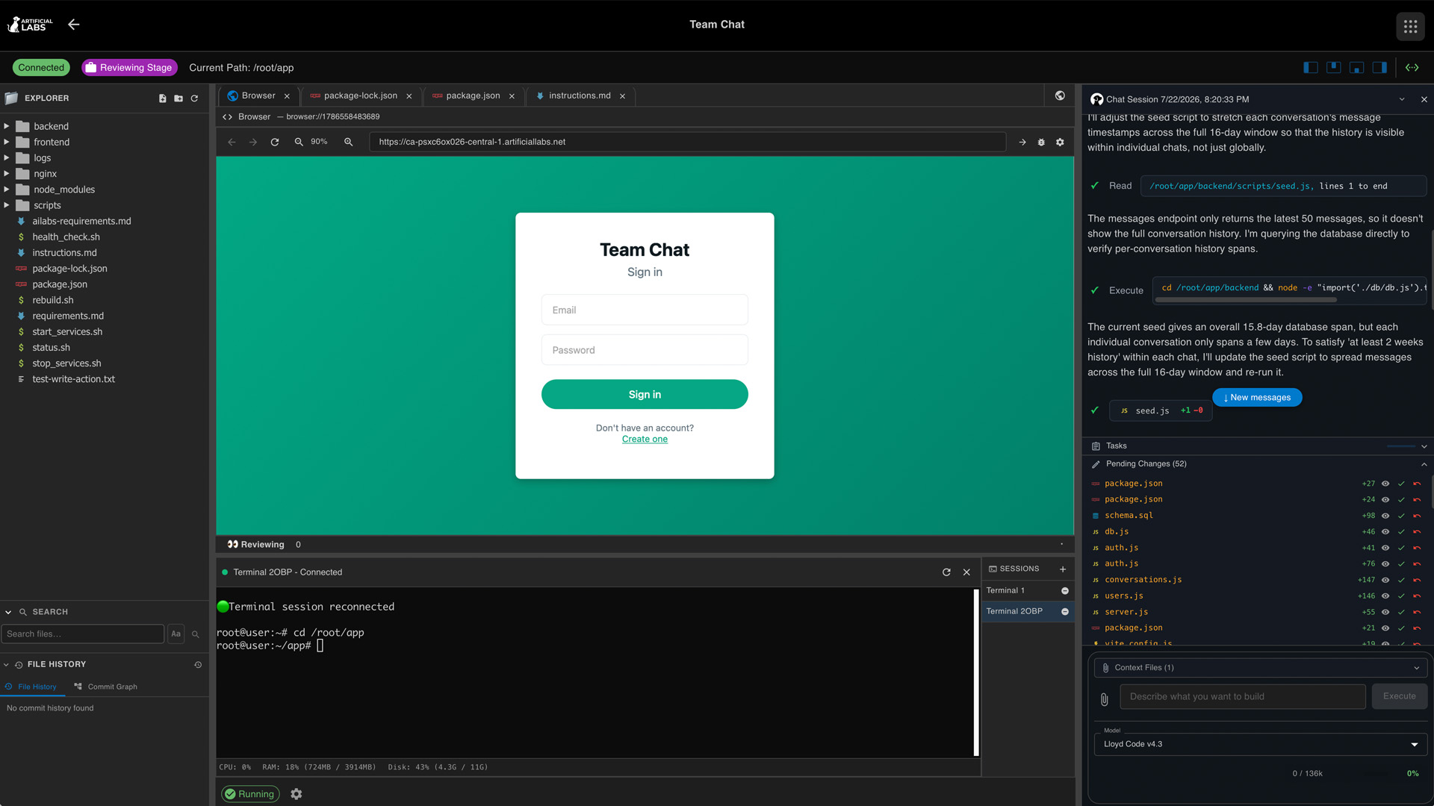Jump to New messages in chat
Screen dimensions: 1434x806
click(x=1257, y=398)
